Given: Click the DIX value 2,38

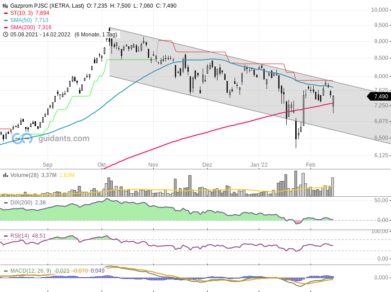Looking at the screenshot, I should point(40,203).
